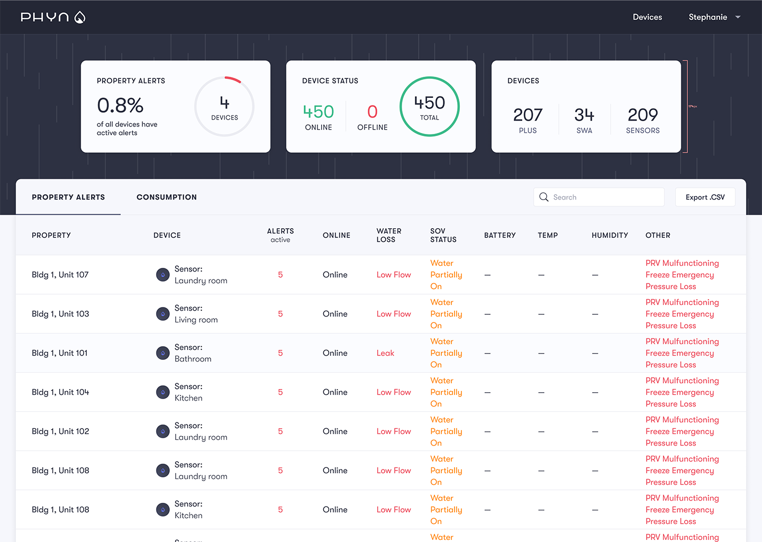The height and width of the screenshot is (542, 762).
Task: Click sensor icon for Unit 107 Laundry room
Action: (x=163, y=275)
